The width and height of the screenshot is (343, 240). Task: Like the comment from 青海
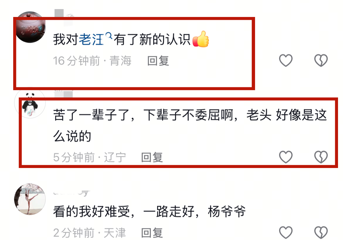[286, 60]
